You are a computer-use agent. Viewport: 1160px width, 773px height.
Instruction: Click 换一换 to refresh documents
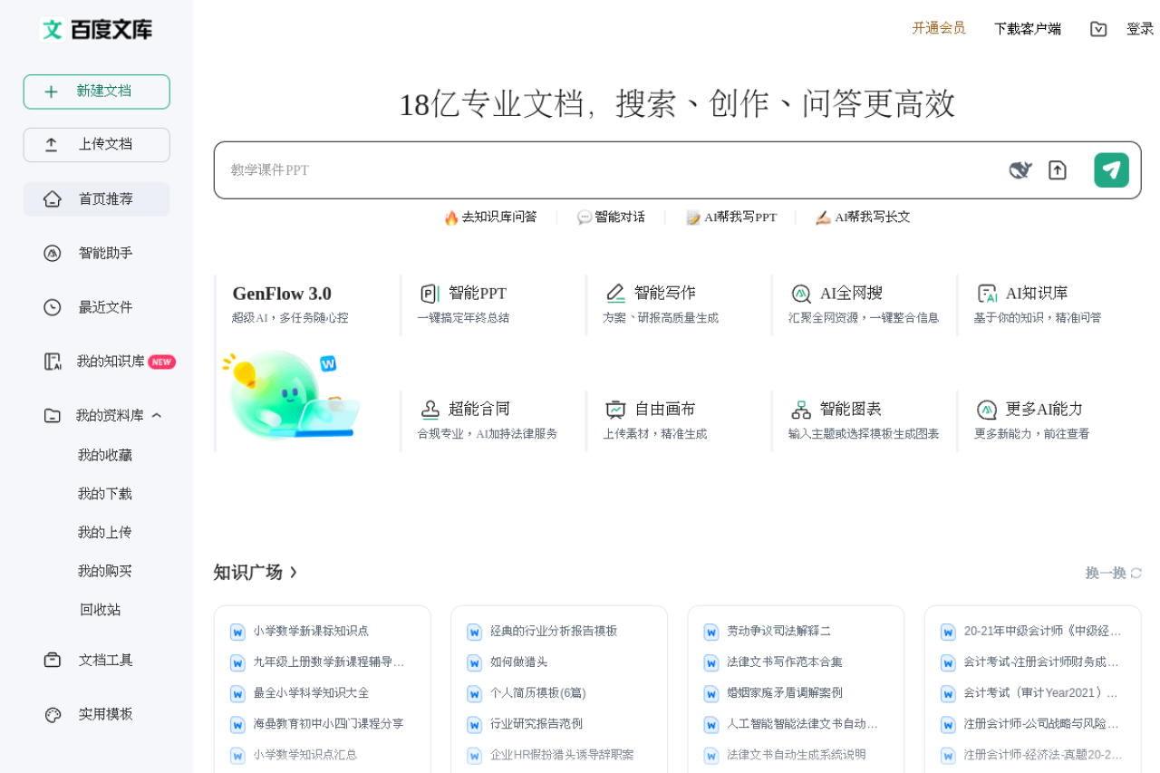pos(1106,573)
